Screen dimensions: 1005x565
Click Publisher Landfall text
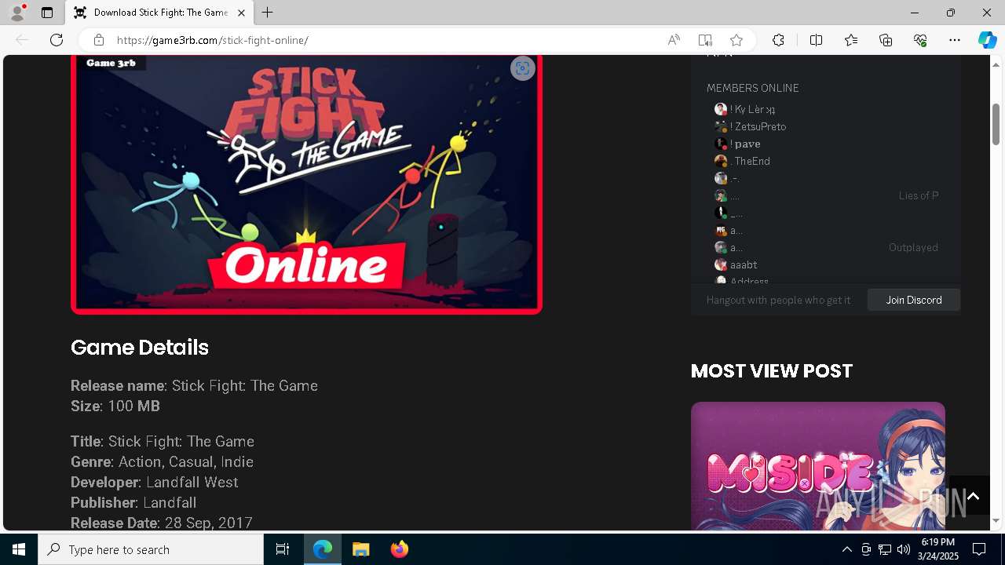[133, 502]
